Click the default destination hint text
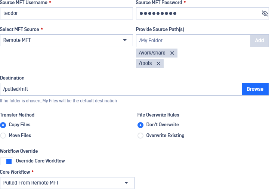This screenshot has width=269, height=189. tap(58, 101)
